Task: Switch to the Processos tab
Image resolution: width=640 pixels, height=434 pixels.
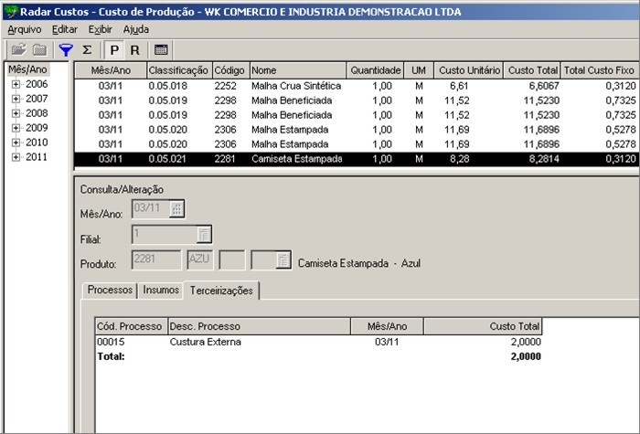Action: 110,291
